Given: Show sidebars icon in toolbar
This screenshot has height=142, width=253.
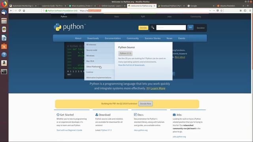Looking at the screenshot, I should [x=245, y=11].
